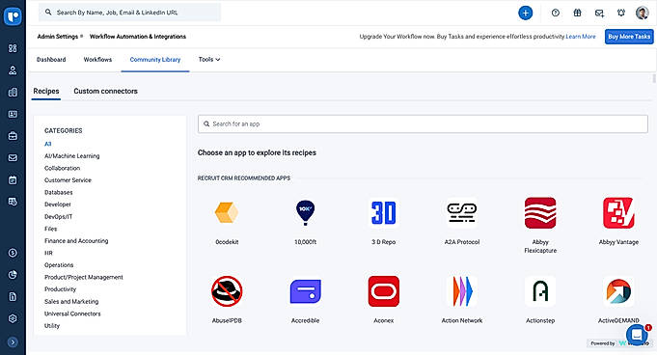Viewport: 657px width, 355px height.
Task: Filter by Developer category
Action: [58, 205]
